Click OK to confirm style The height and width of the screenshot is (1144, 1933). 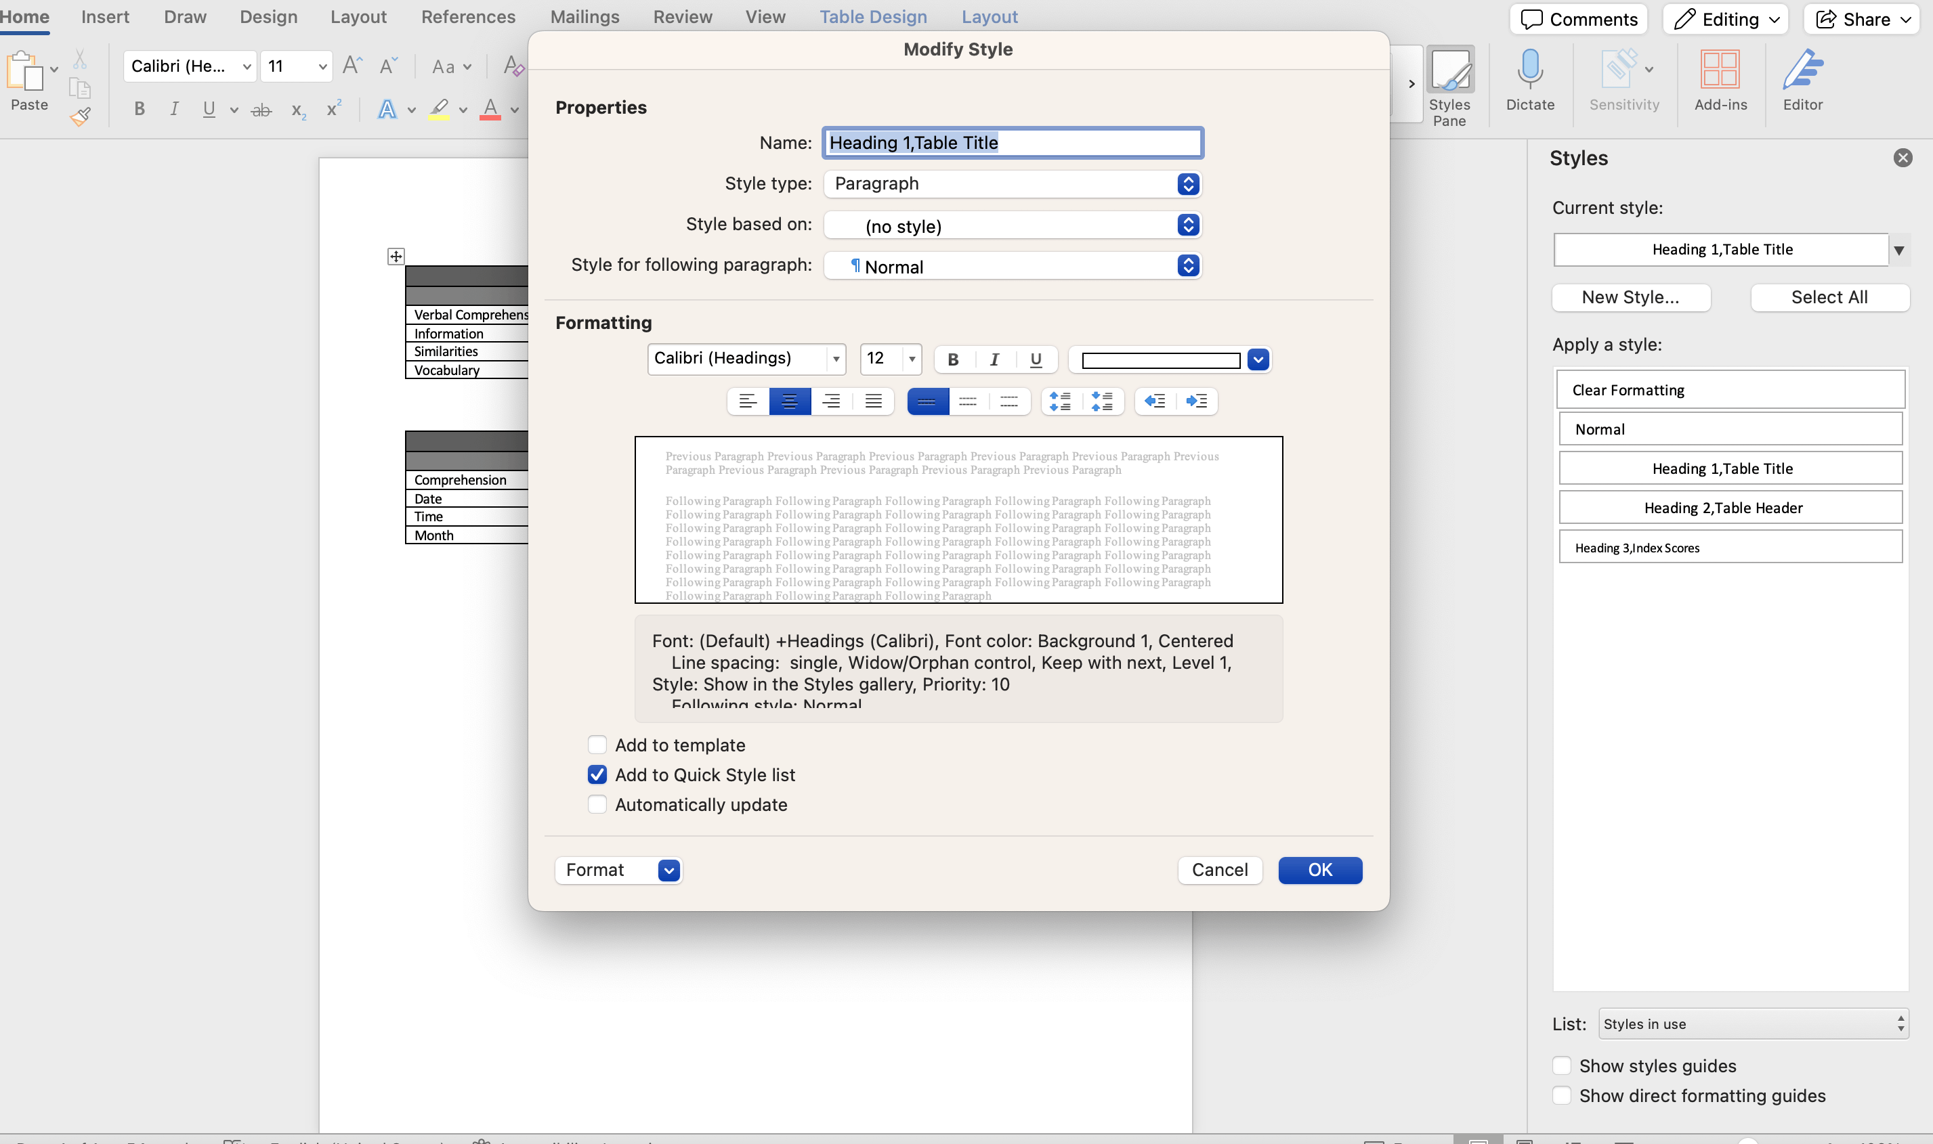click(x=1320, y=870)
